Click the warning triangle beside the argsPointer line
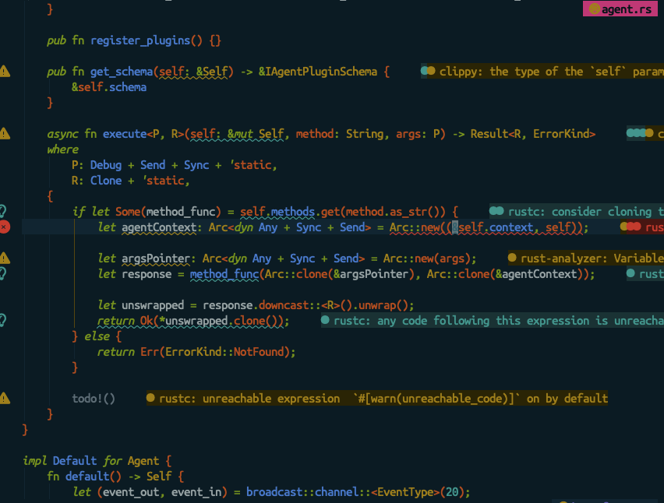664x503 pixels. (5, 258)
